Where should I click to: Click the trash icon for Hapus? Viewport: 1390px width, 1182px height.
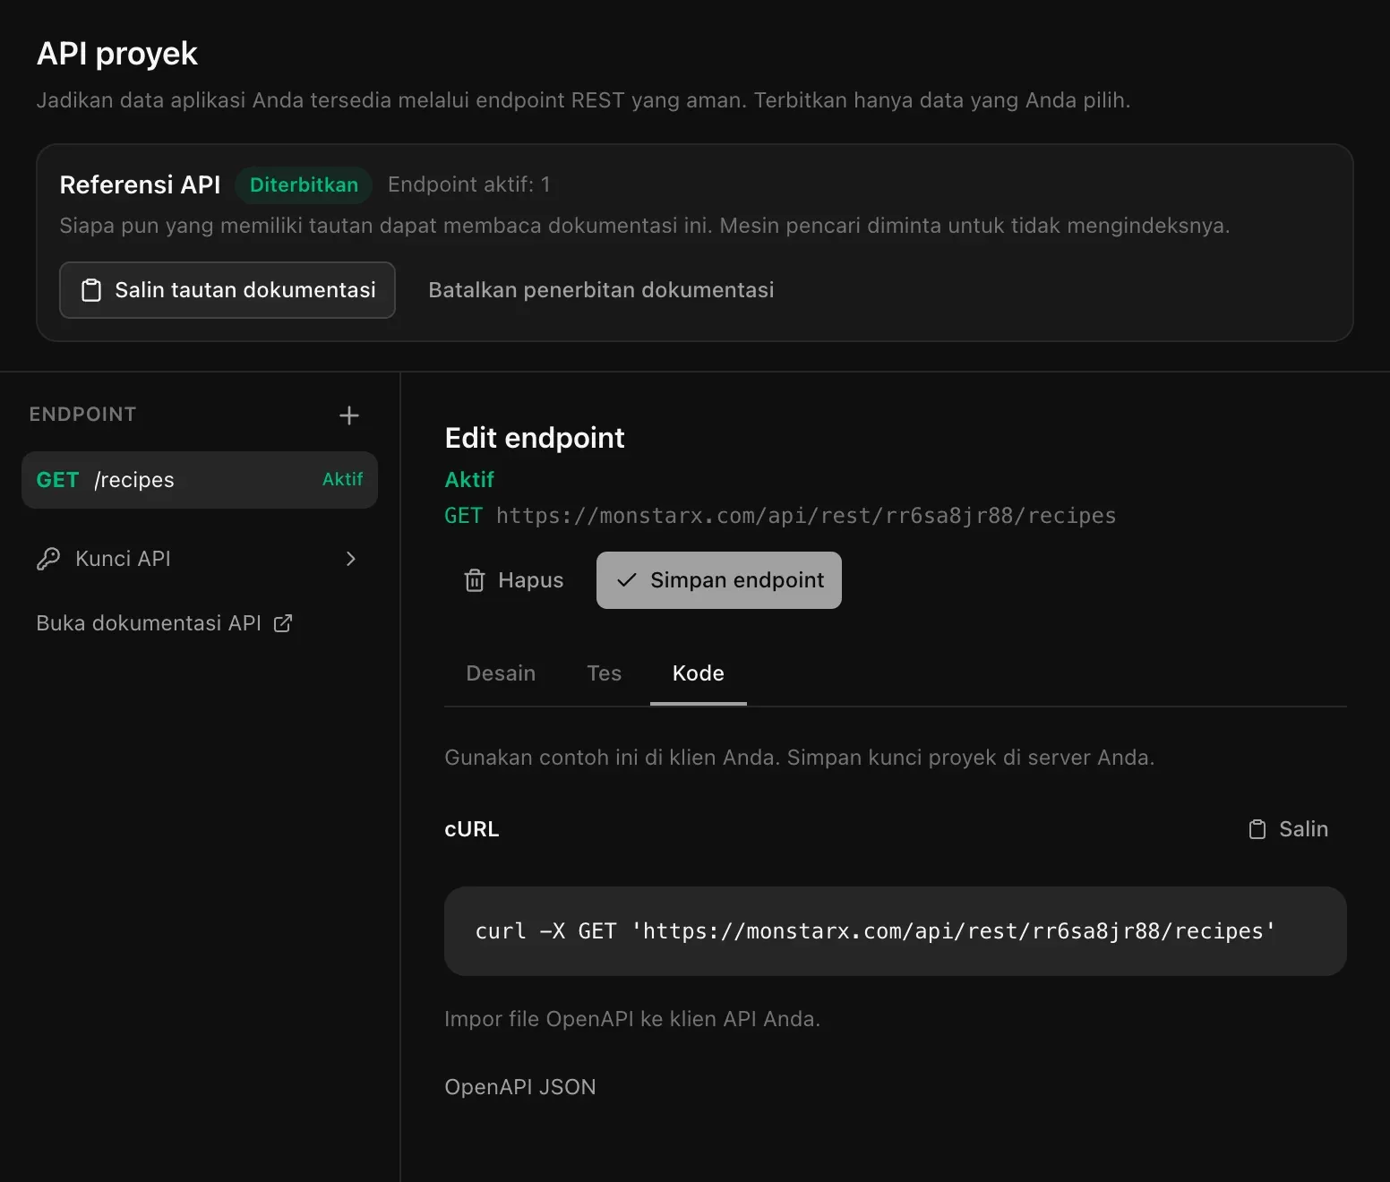[x=475, y=580]
